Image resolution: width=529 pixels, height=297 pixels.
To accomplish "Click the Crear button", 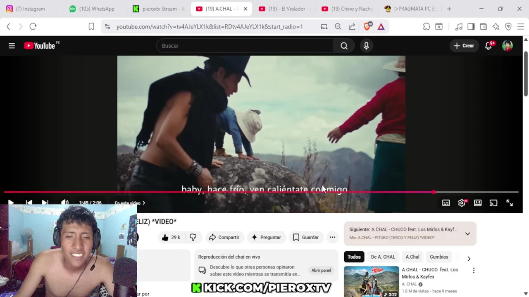I will click(464, 46).
